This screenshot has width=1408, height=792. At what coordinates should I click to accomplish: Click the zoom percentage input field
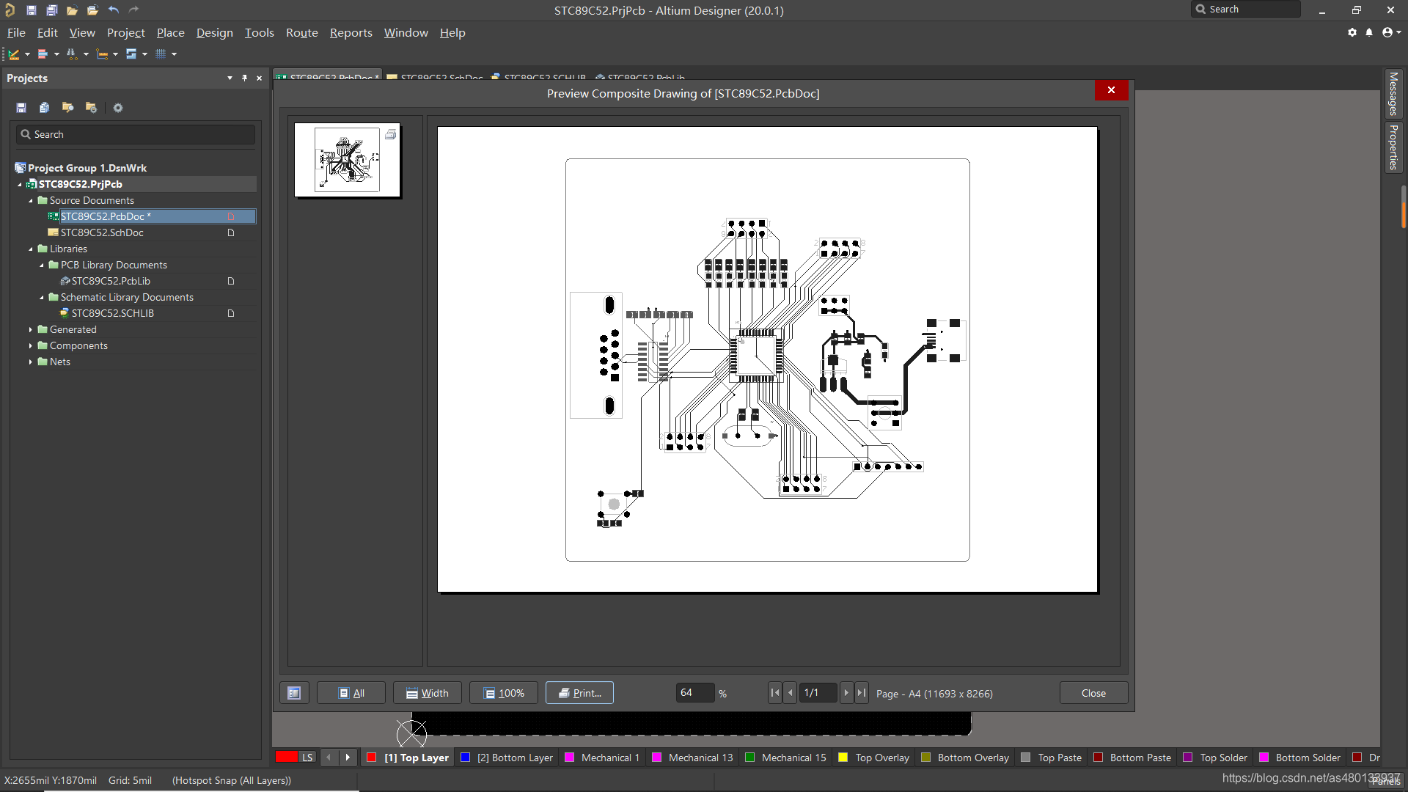pyautogui.click(x=694, y=693)
